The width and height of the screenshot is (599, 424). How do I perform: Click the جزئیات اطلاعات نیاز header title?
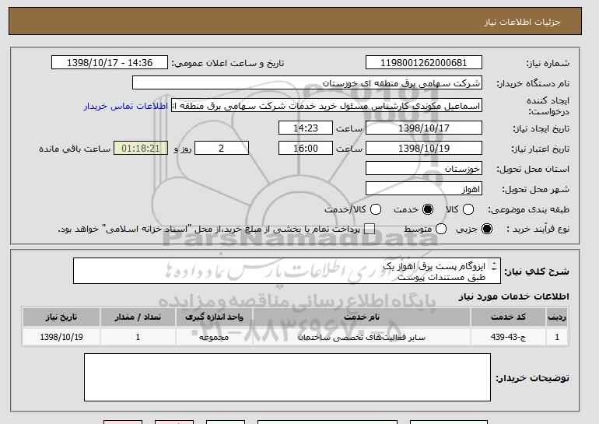point(522,22)
